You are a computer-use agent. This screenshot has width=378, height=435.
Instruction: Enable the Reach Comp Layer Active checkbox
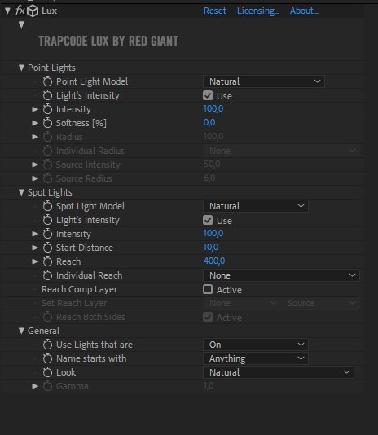point(208,289)
